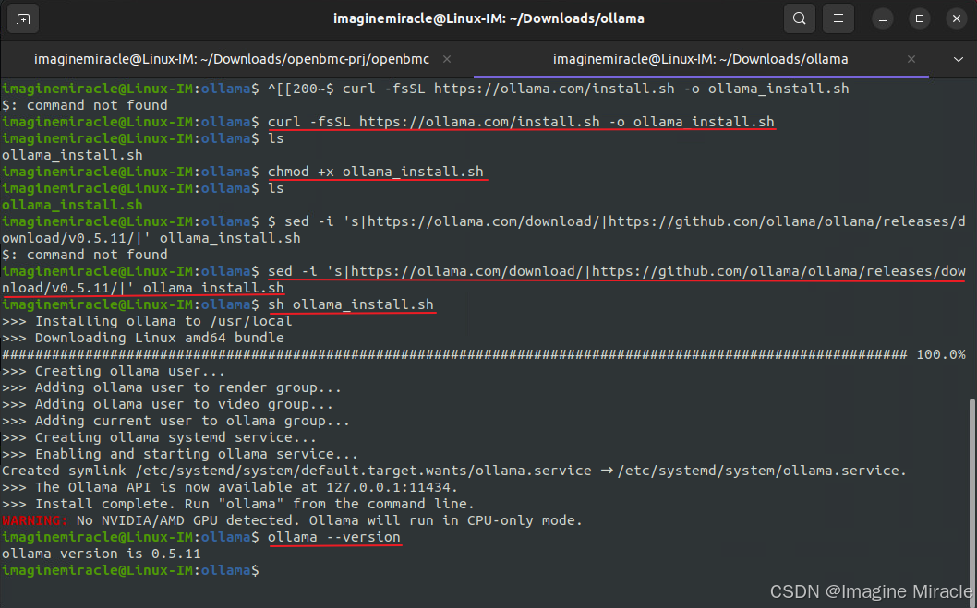The image size is (977, 608).
Task: Click 'Adding ollama user to video group' line
Action: click(168, 404)
